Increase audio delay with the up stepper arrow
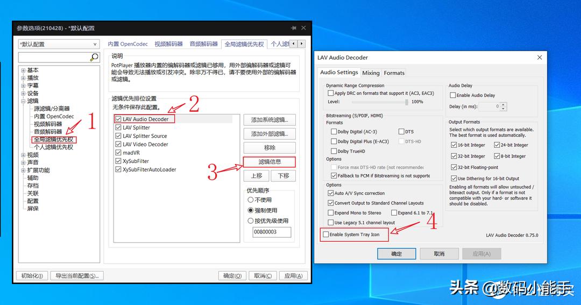This screenshot has width=581, height=305. coord(503,104)
